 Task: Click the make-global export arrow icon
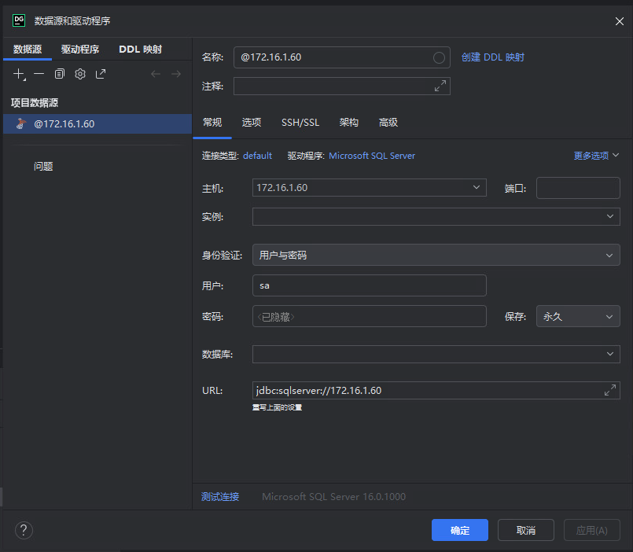101,74
